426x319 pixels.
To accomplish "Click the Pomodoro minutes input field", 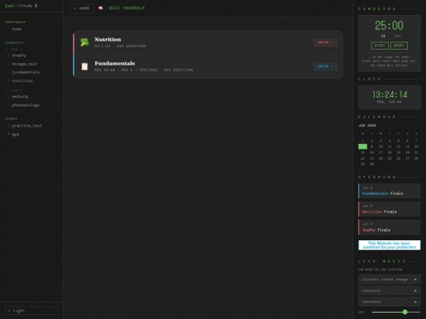I will [385, 36].
